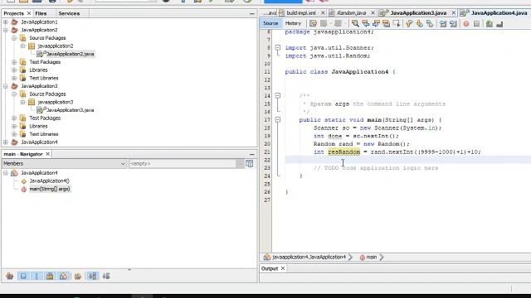Collapse code fold at import statements
Viewport: 531px width, 298px height.
278,48
